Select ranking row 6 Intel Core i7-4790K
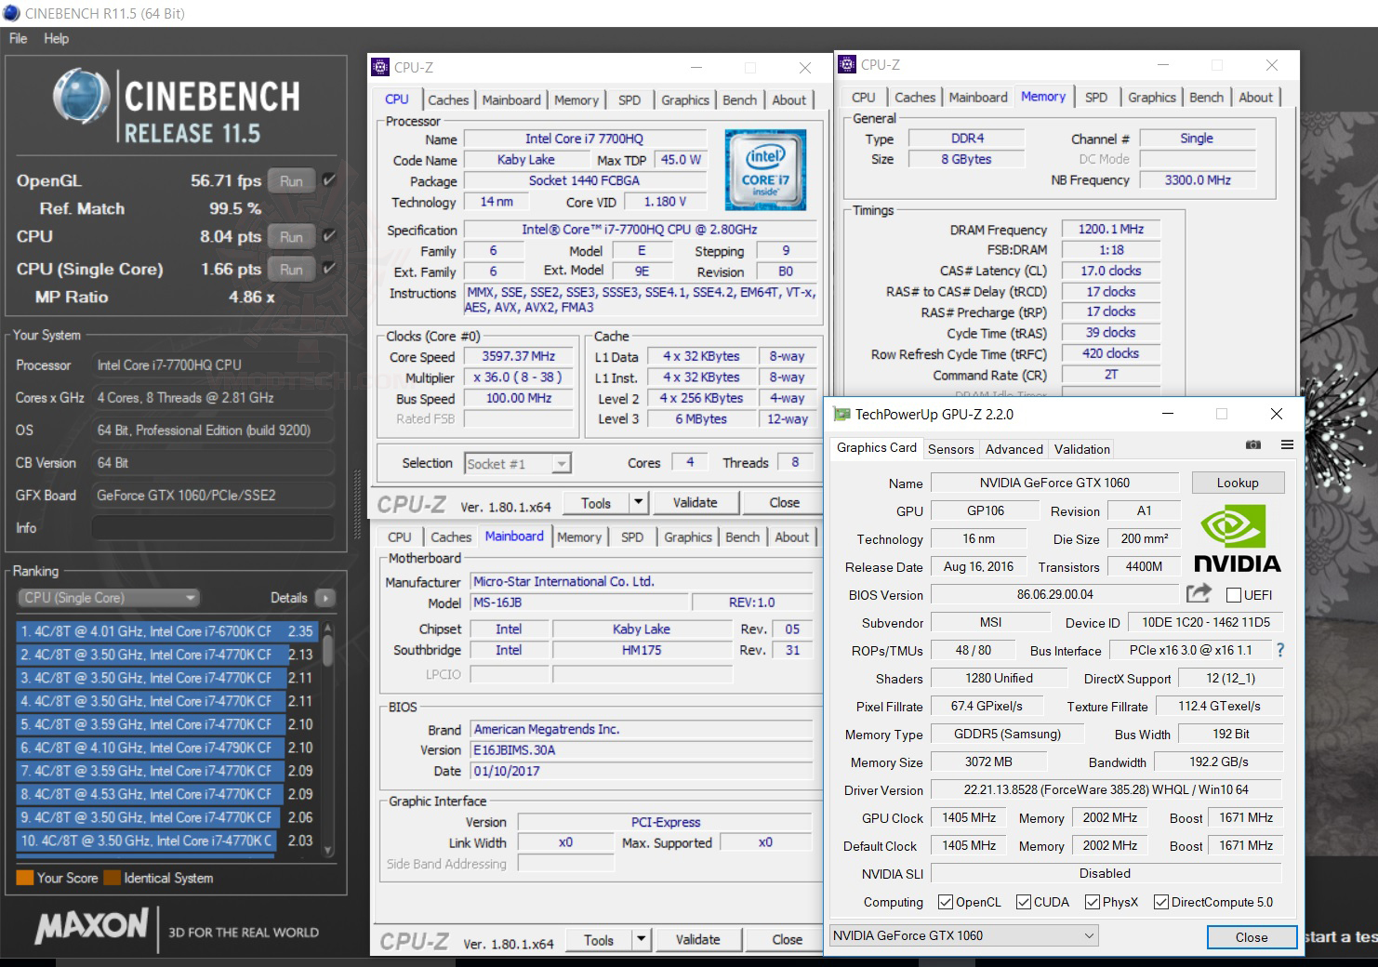Image resolution: width=1378 pixels, height=967 pixels. 167,748
